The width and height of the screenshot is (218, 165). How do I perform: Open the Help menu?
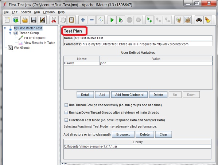(x=61, y=12)
